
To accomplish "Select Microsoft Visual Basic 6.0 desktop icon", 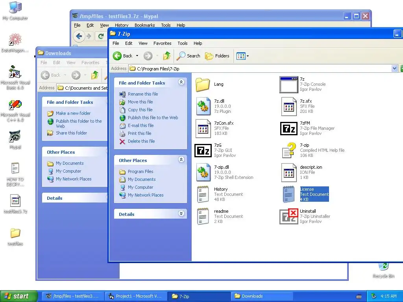I will tap(15, 77).
